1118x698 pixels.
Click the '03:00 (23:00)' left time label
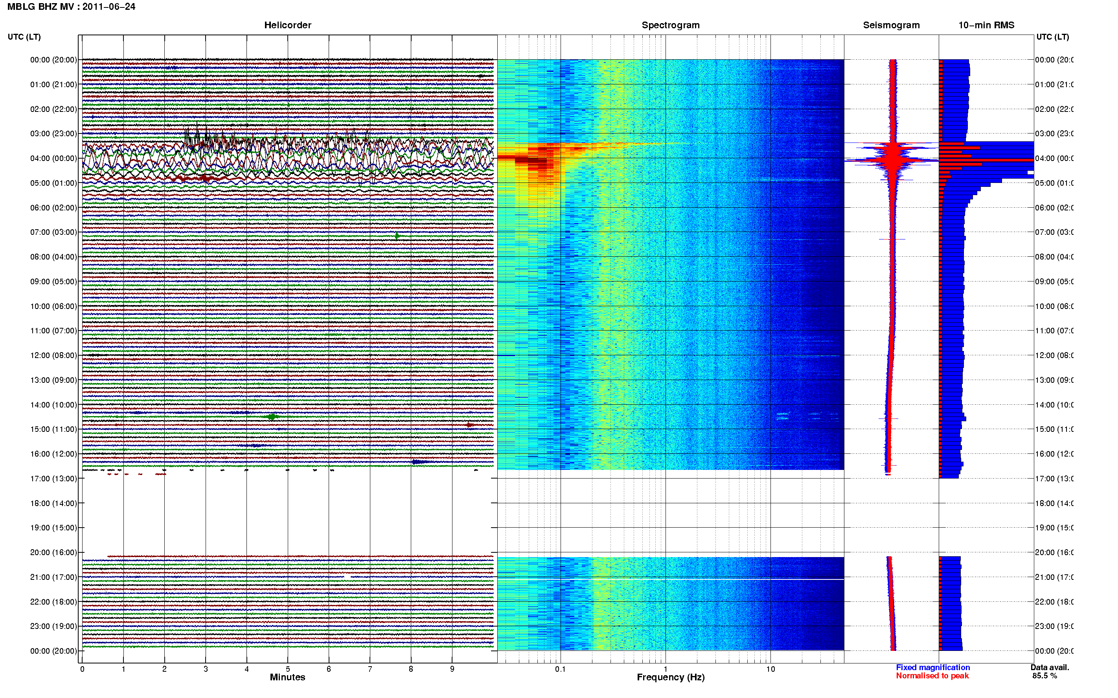tap(53, 134)
